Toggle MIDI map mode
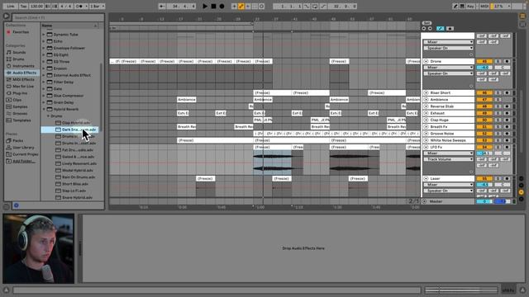 point(484,6)
